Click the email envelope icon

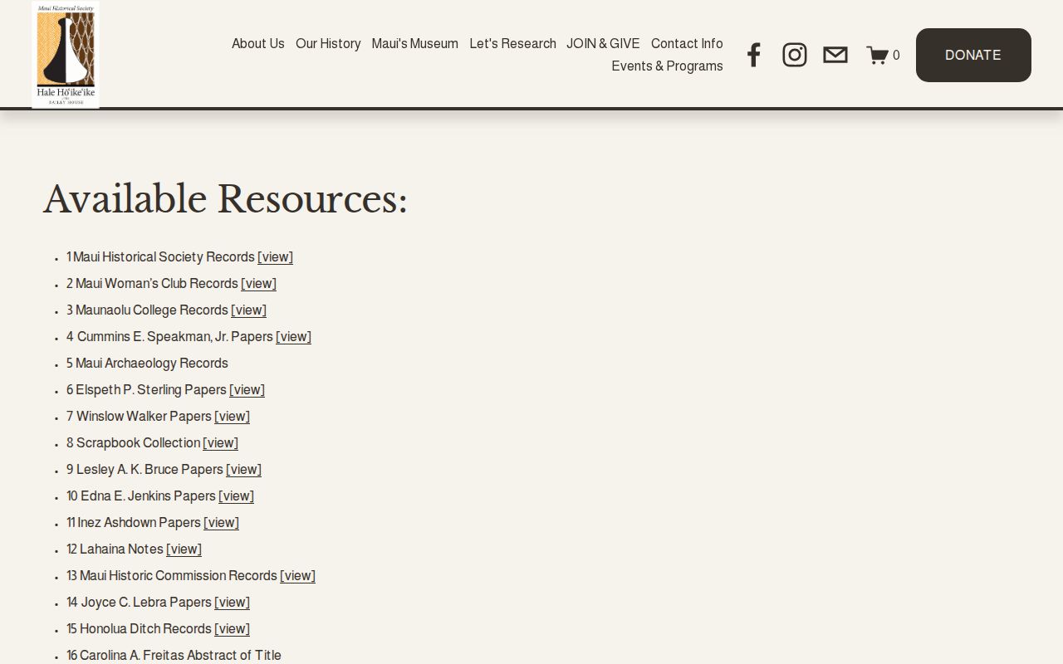click(835, 55)
